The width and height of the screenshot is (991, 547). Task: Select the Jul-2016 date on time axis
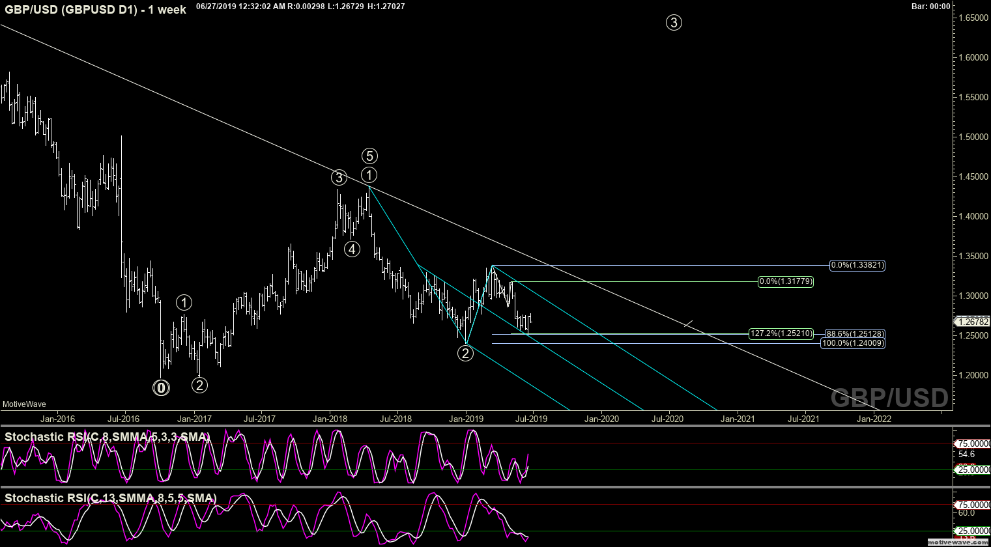pos(123,419)
